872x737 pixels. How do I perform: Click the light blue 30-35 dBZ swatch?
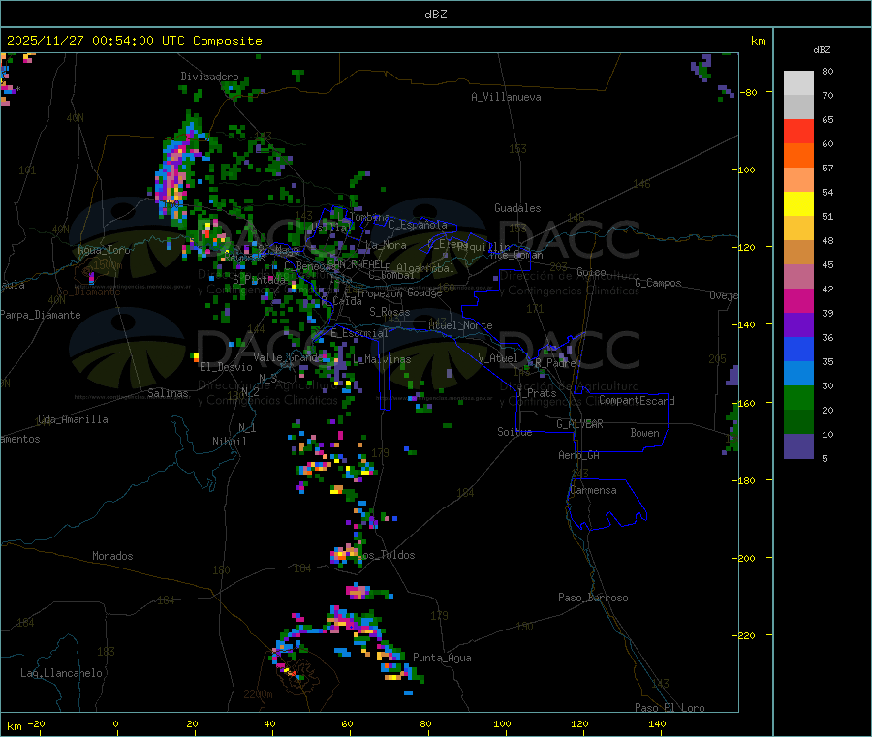(798, 373)
